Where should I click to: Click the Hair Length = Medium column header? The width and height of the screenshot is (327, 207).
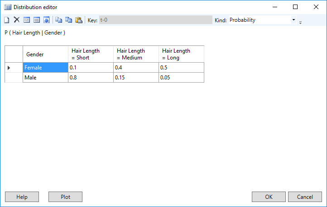click(x=136, y=54)
